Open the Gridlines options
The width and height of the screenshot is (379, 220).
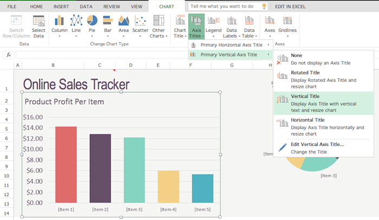pyautogui.click(x=287, y=26)
